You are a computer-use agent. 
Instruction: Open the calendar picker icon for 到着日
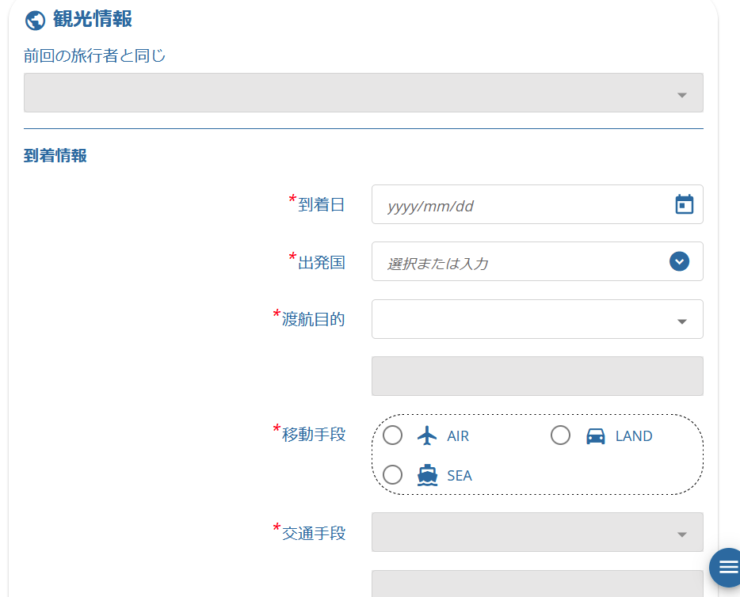pos(684,205)
